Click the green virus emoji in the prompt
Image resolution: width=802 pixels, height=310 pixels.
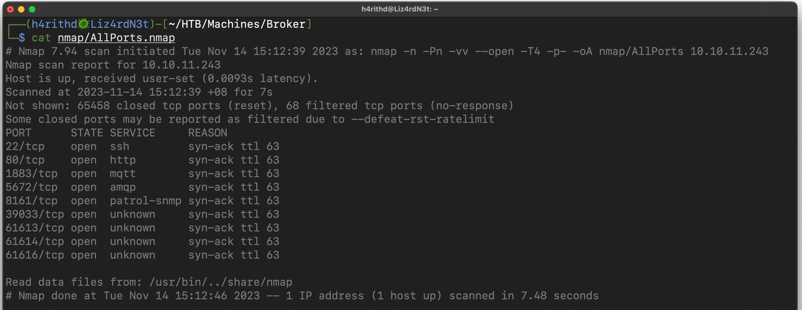point(84,24)
